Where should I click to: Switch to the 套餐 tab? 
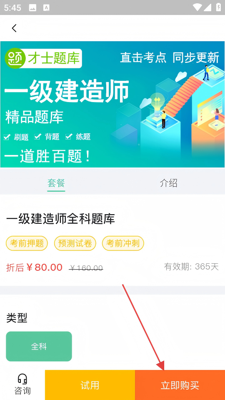pyautogui.click(x=56, y=183)
